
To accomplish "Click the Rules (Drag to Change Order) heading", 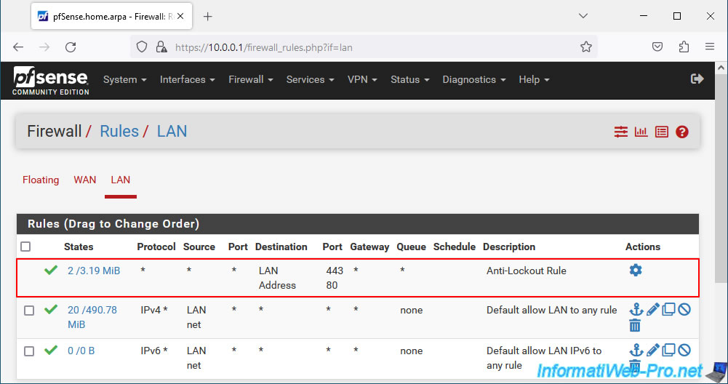I will coord(113,224).
